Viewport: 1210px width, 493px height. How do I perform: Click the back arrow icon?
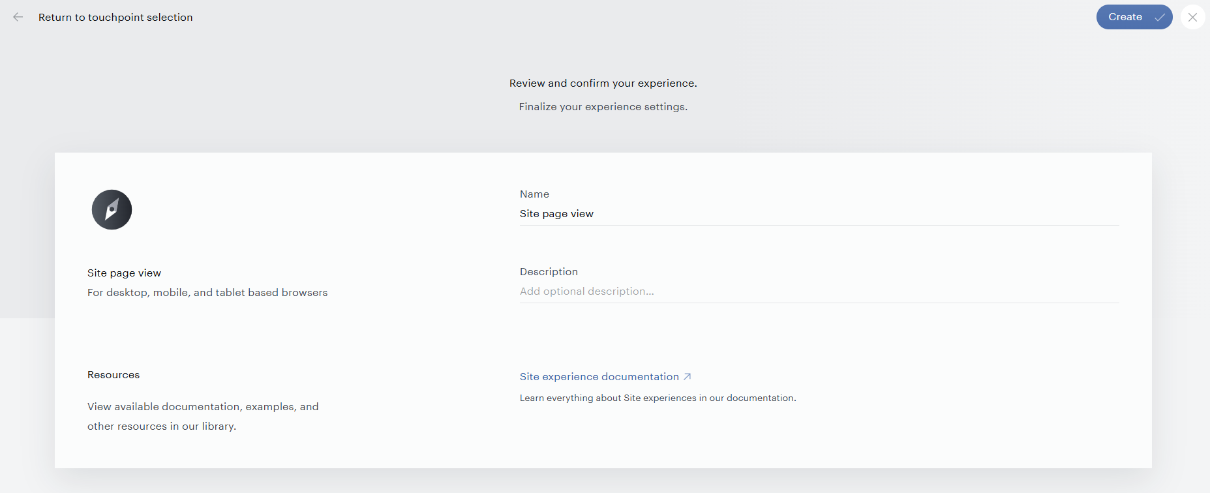pos(18,17)
